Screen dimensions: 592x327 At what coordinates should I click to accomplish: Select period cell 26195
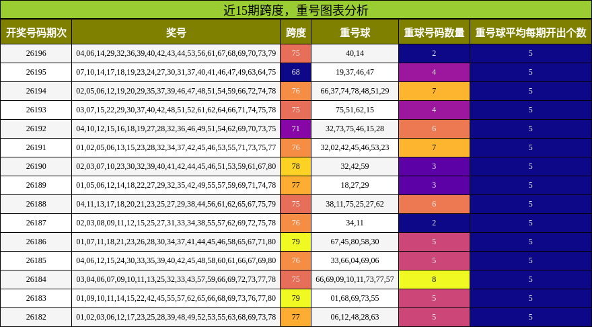(x=36, y=72)
